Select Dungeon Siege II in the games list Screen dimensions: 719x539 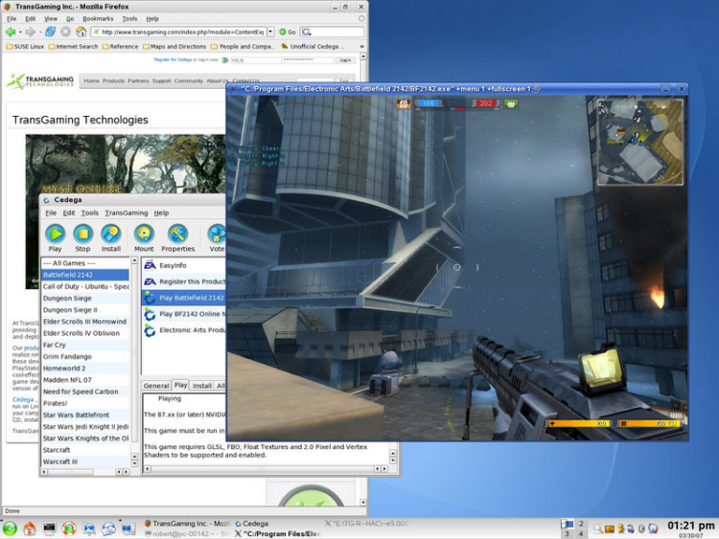[85, 309]
